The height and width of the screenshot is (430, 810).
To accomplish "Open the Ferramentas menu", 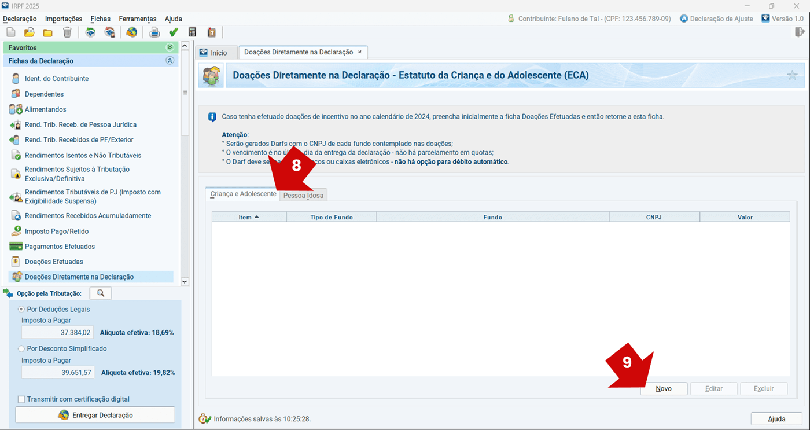I will pyautogui.click(x=138, y=19).
